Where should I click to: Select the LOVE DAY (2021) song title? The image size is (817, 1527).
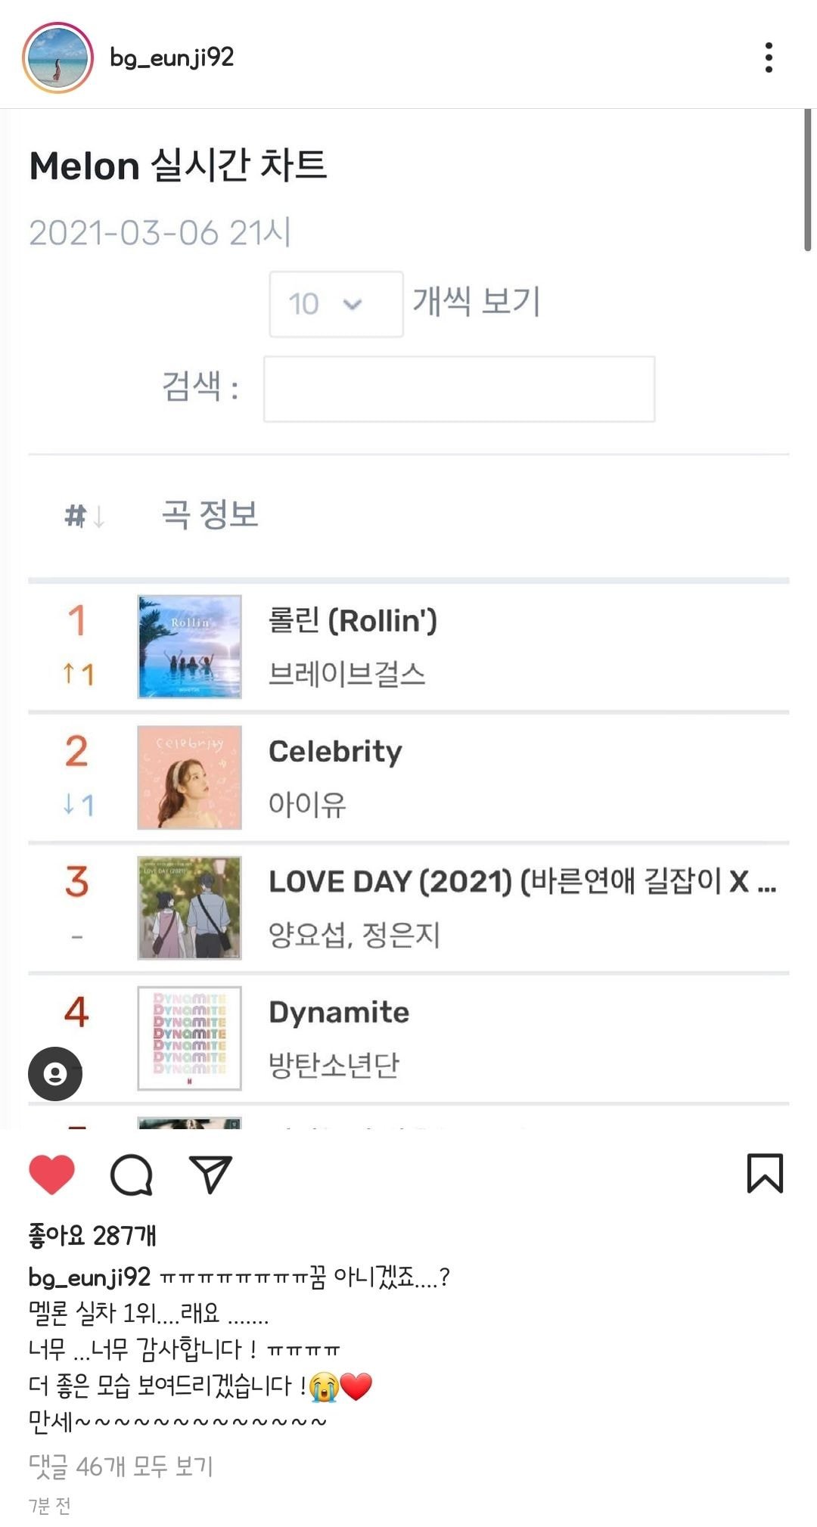[522, 882]
